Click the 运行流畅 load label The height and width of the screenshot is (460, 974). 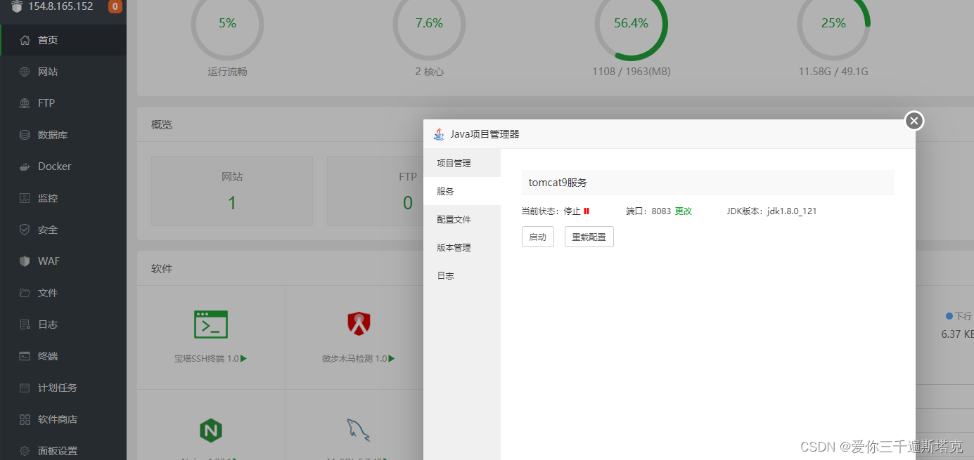coord(227,72)
